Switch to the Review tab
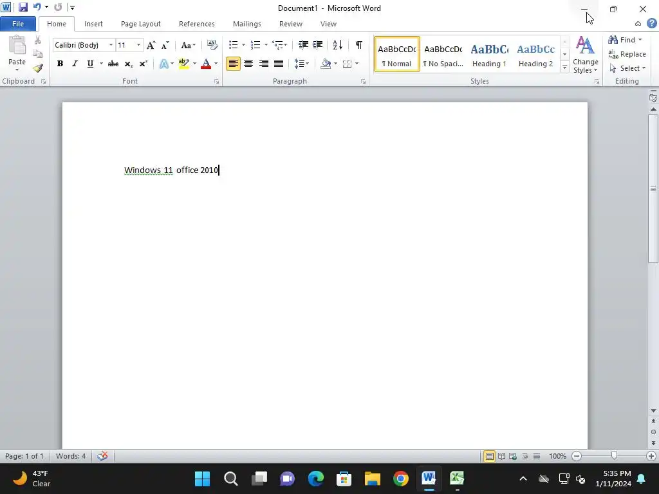 tap(291, 24)
